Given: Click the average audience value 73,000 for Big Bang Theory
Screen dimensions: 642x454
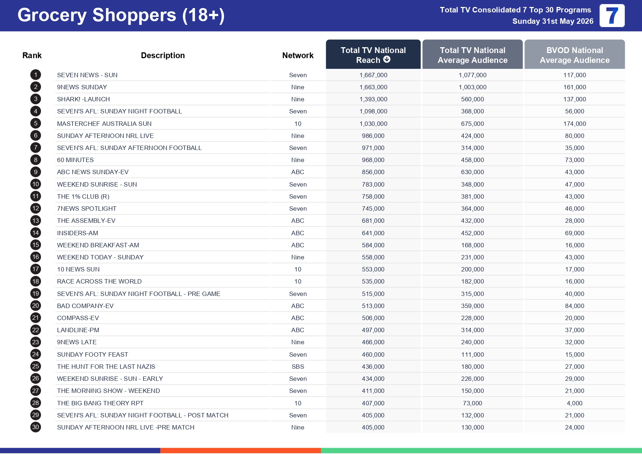Looking at the screenshot, I should point(473,403).
